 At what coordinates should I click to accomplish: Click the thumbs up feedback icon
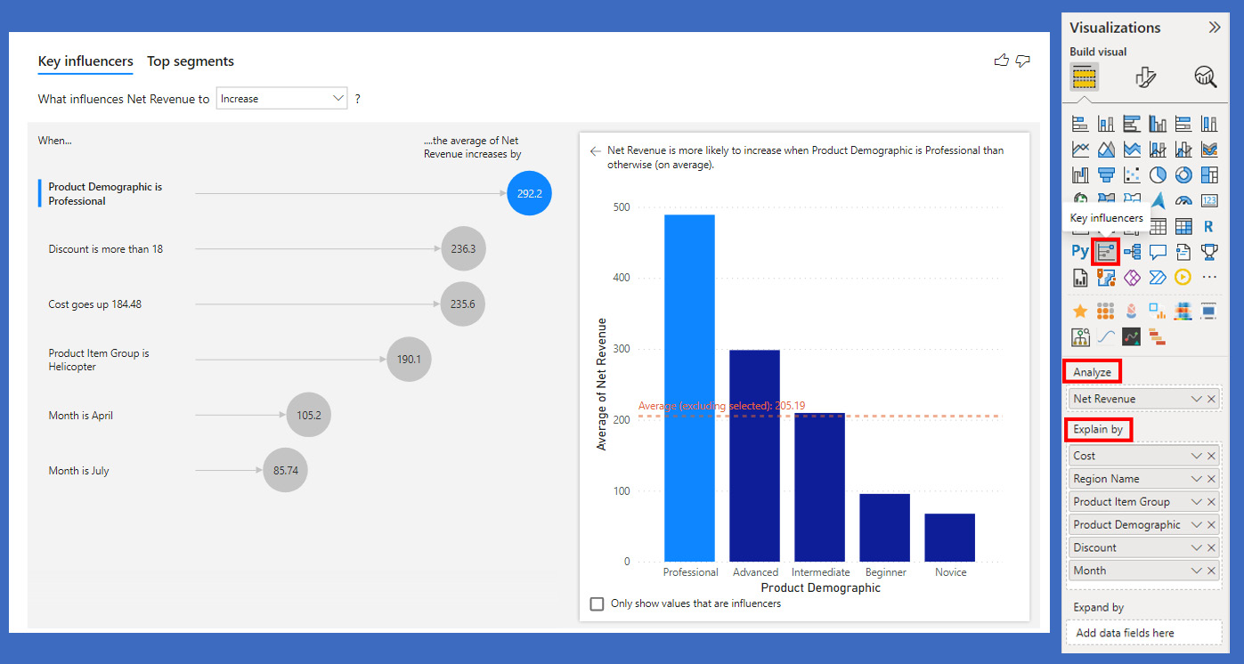(1001, 61)
